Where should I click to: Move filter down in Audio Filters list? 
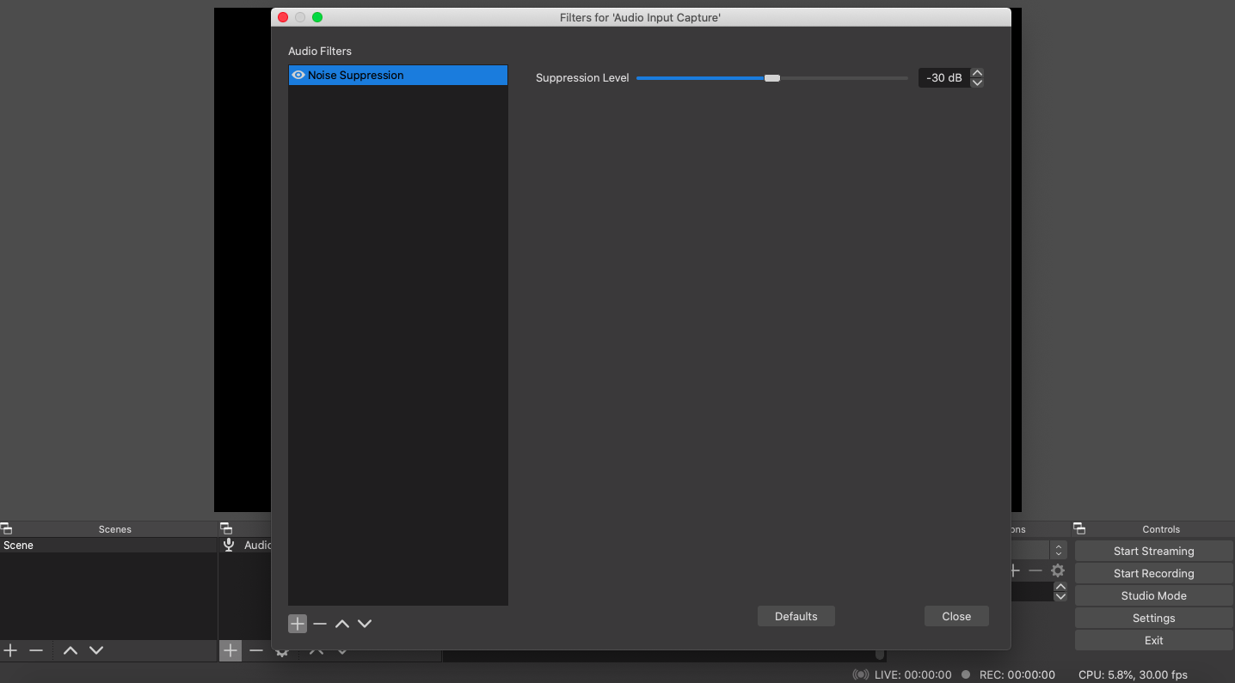(x=365, y=624)
